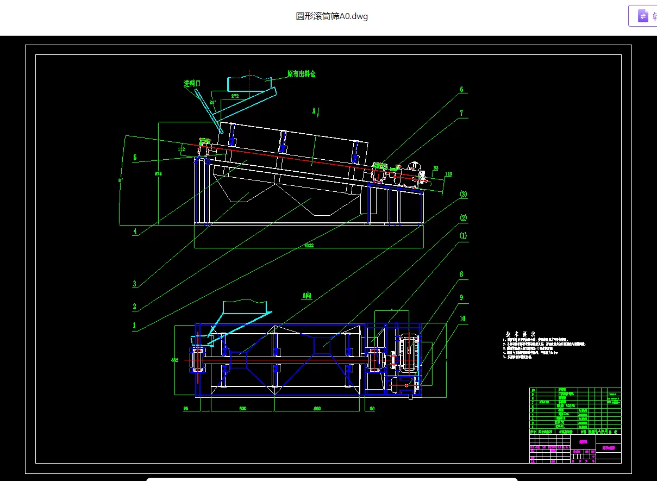Click the 113 dimension value

(x=448, y=174)
